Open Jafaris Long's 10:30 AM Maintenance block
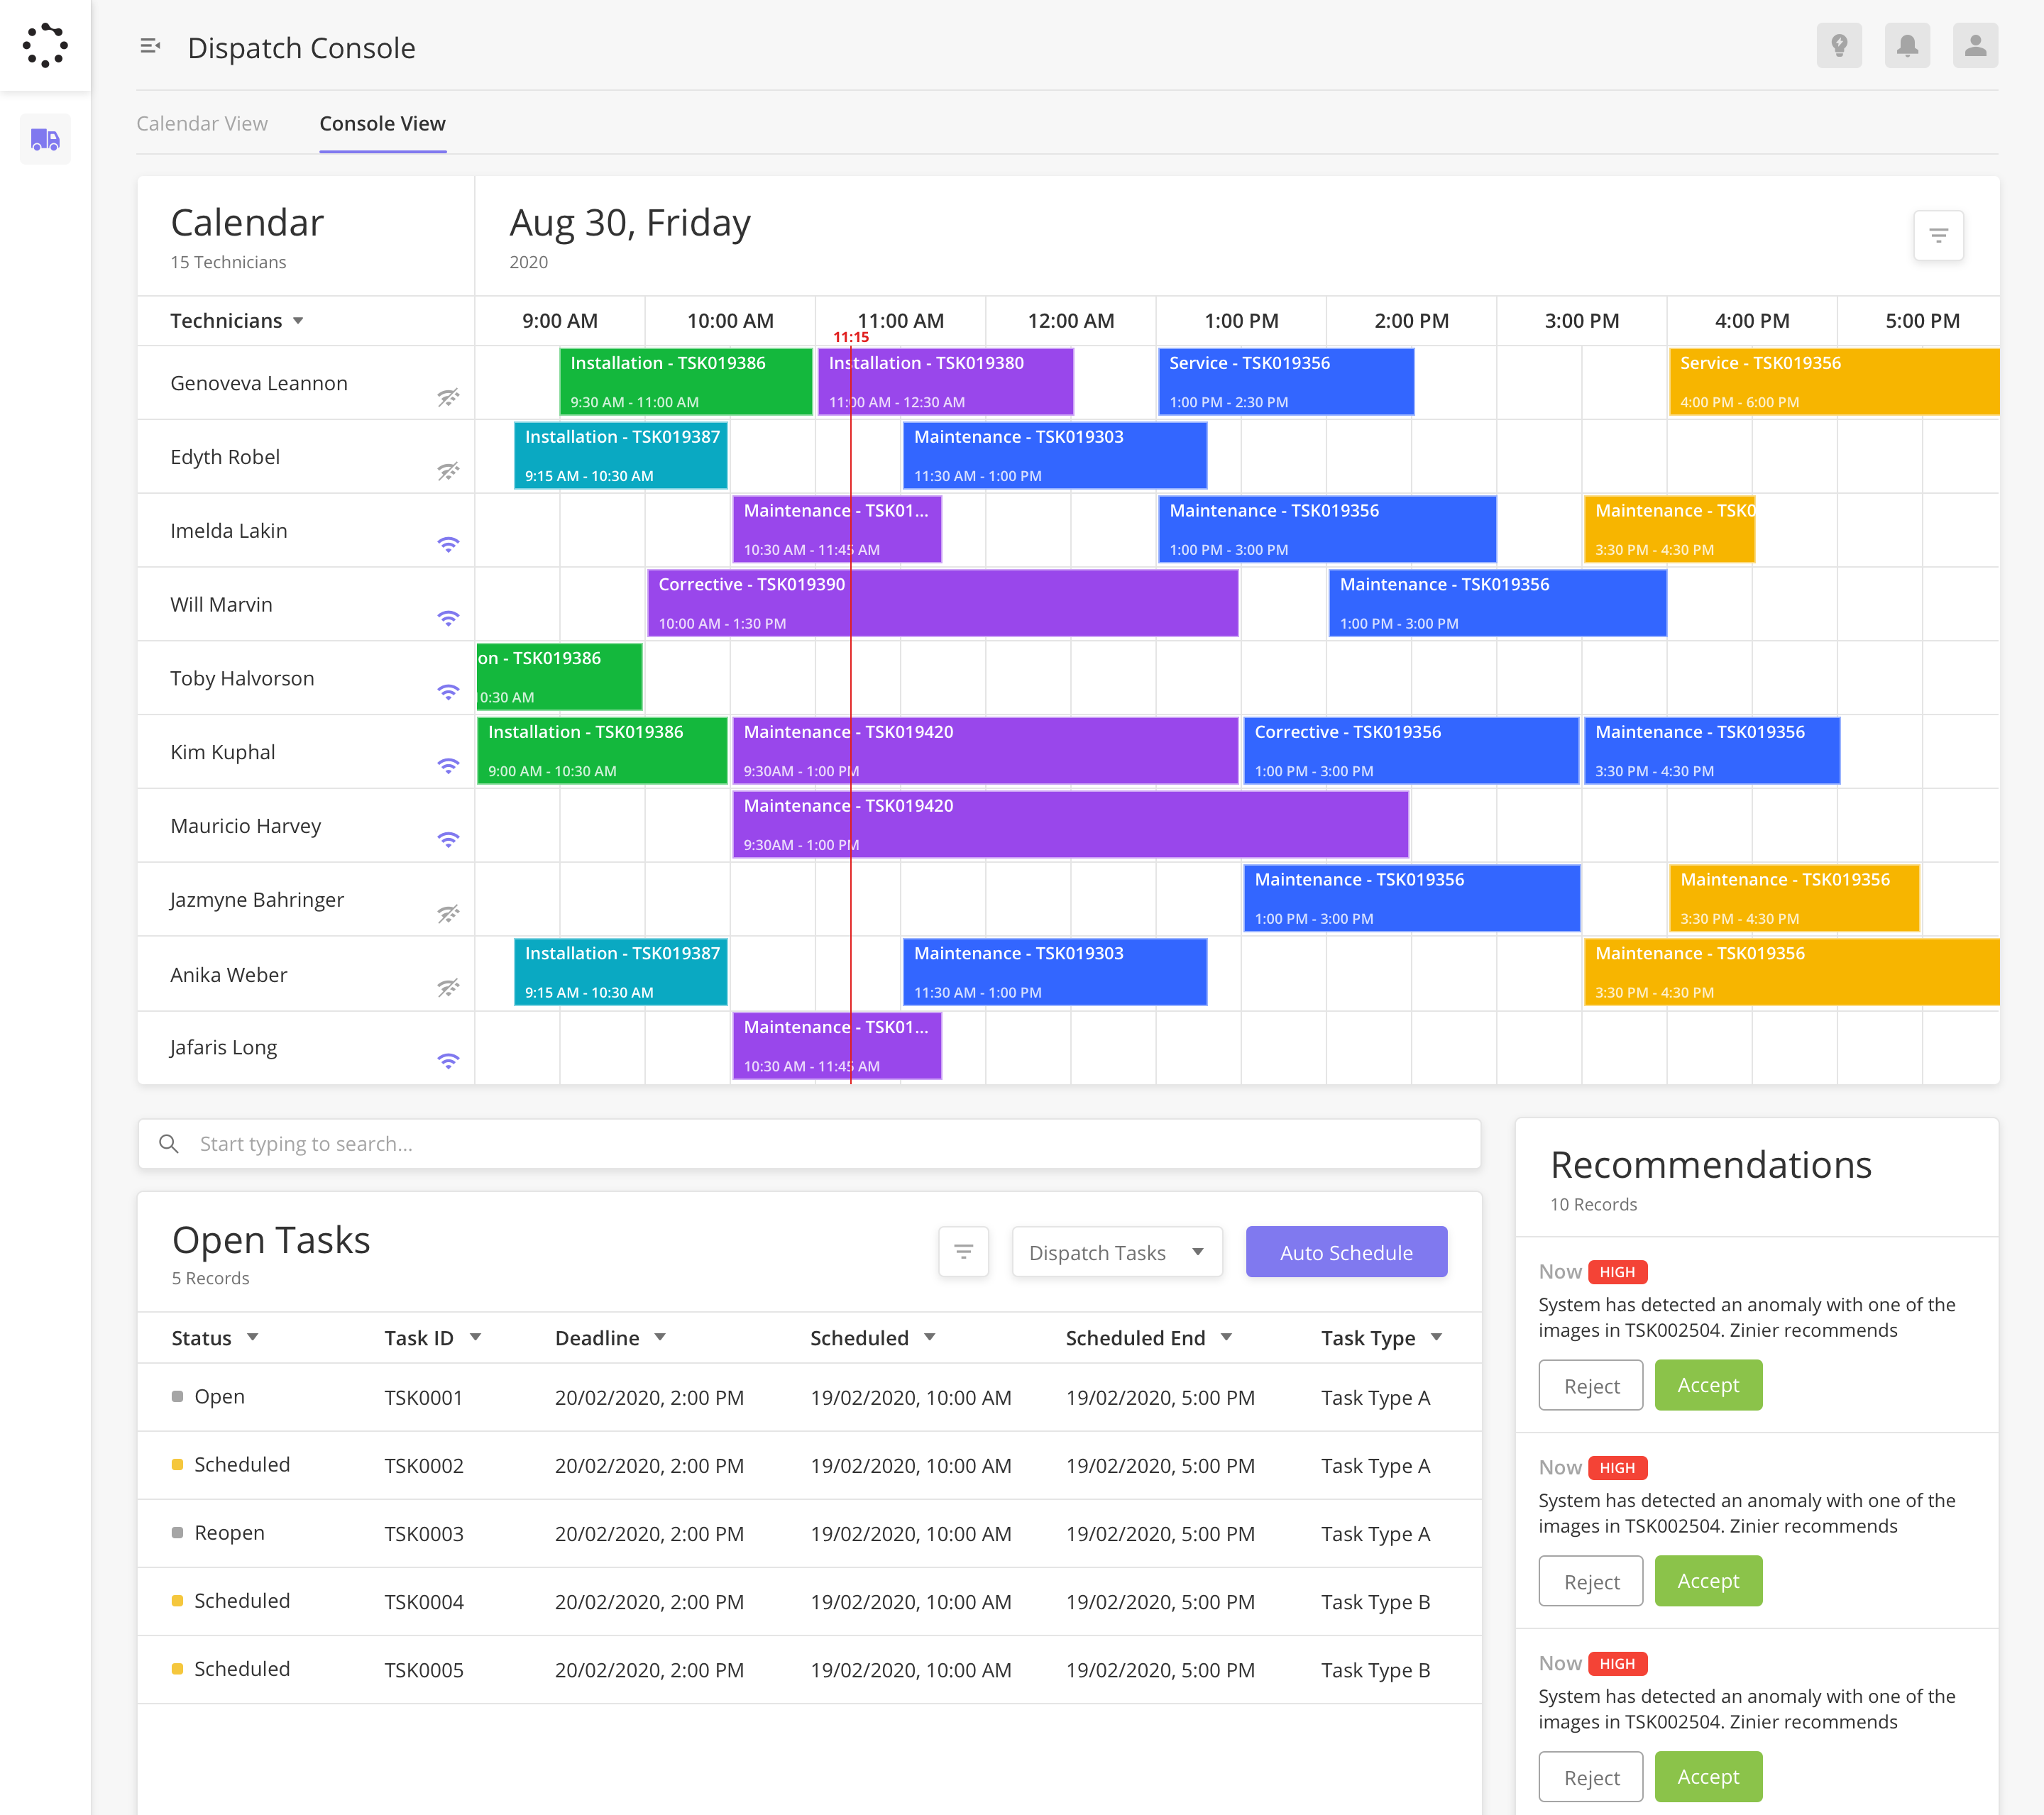 [x=837, y=1046]
